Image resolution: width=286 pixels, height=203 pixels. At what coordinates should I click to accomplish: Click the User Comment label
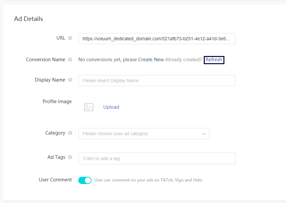click(x=55, y=180)
